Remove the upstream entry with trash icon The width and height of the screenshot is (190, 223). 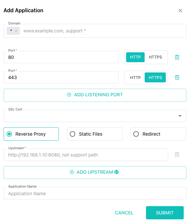(177, 155)
